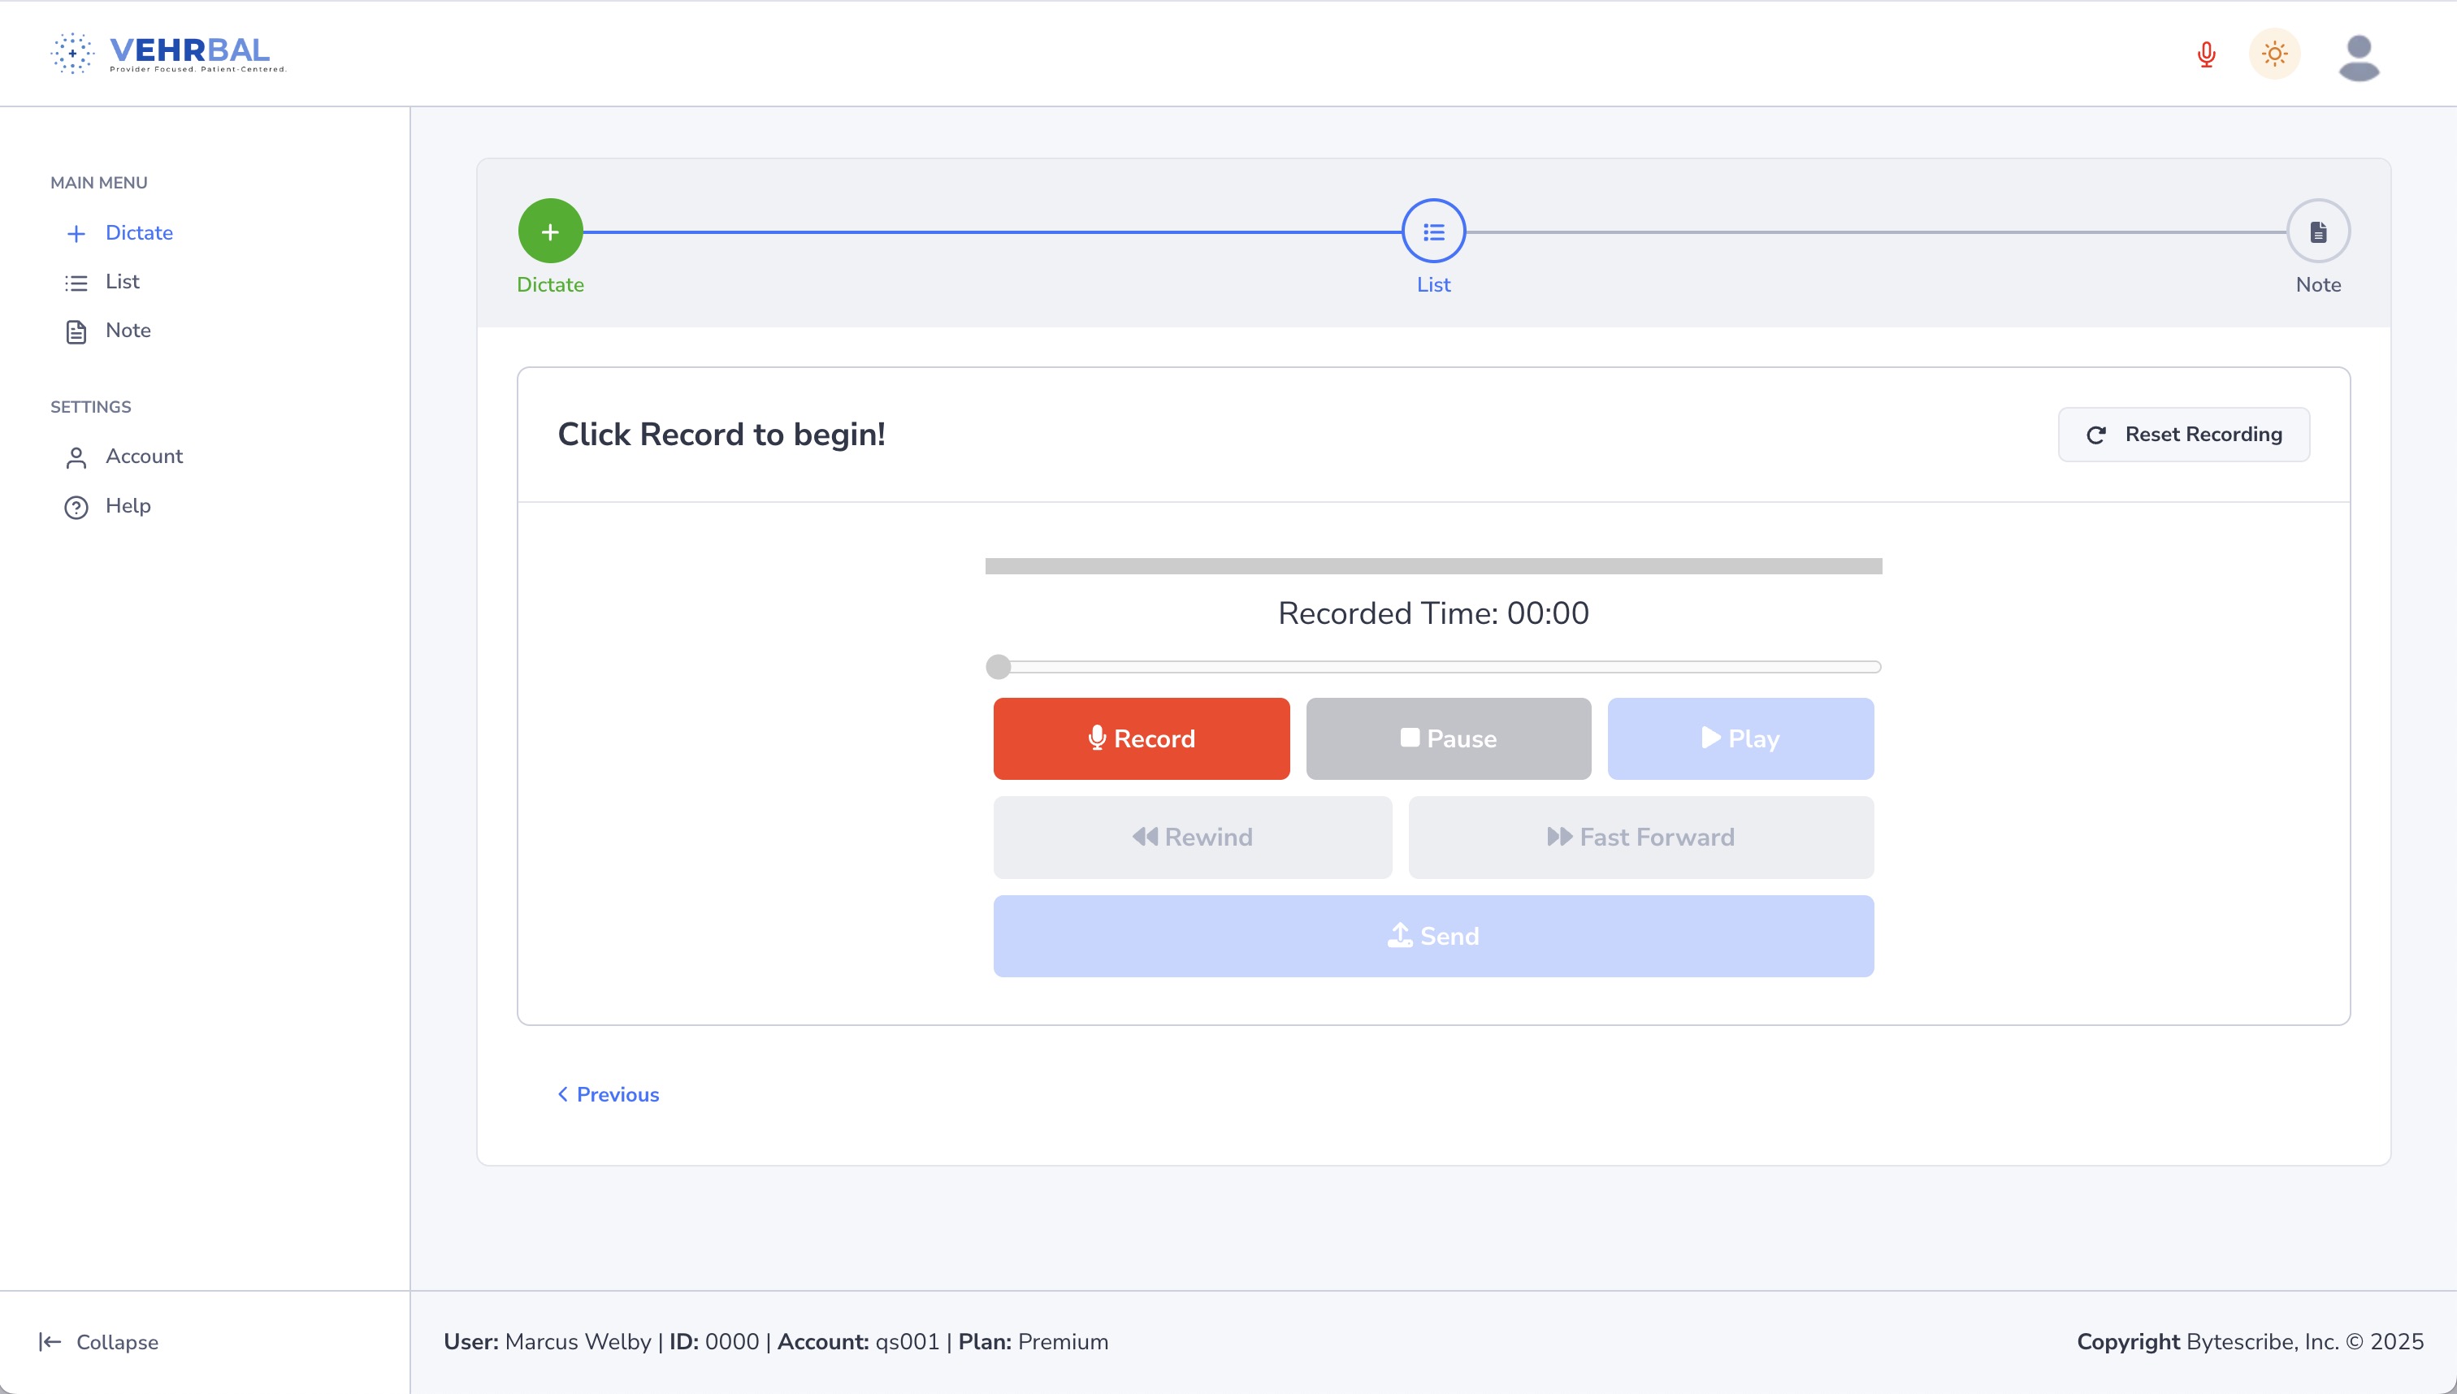Click the Reset Recording button
2457x1394 pixels.
coord(2183,435)
